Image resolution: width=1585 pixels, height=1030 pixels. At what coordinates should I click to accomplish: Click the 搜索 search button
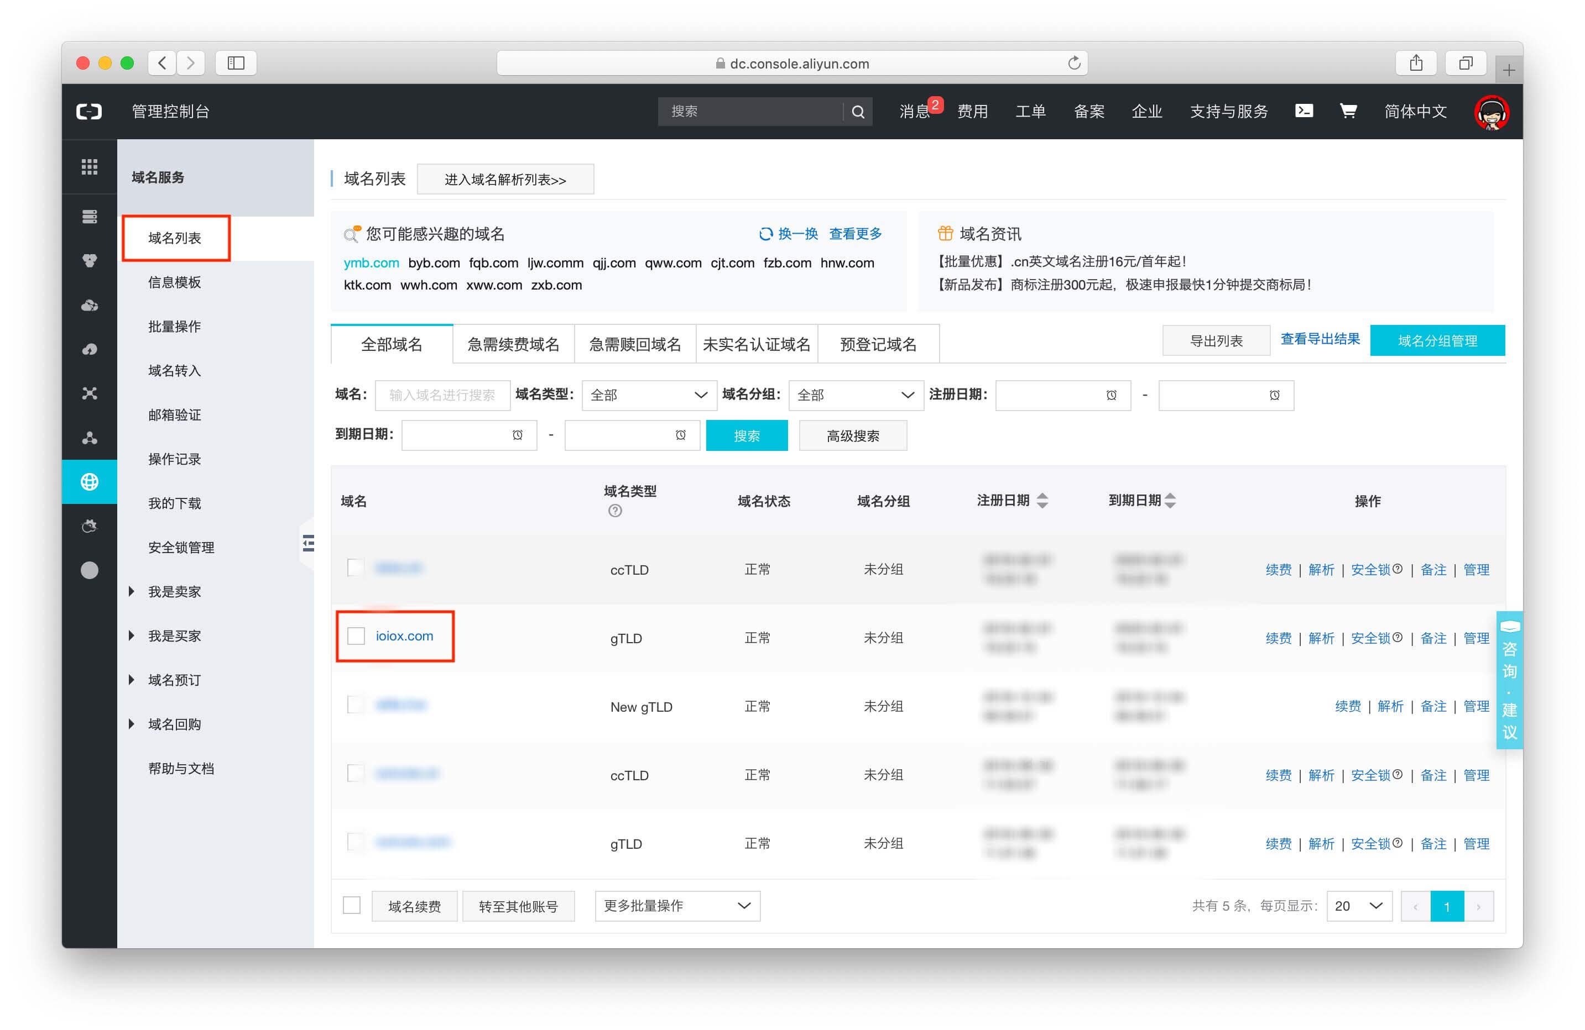[747, 435]
